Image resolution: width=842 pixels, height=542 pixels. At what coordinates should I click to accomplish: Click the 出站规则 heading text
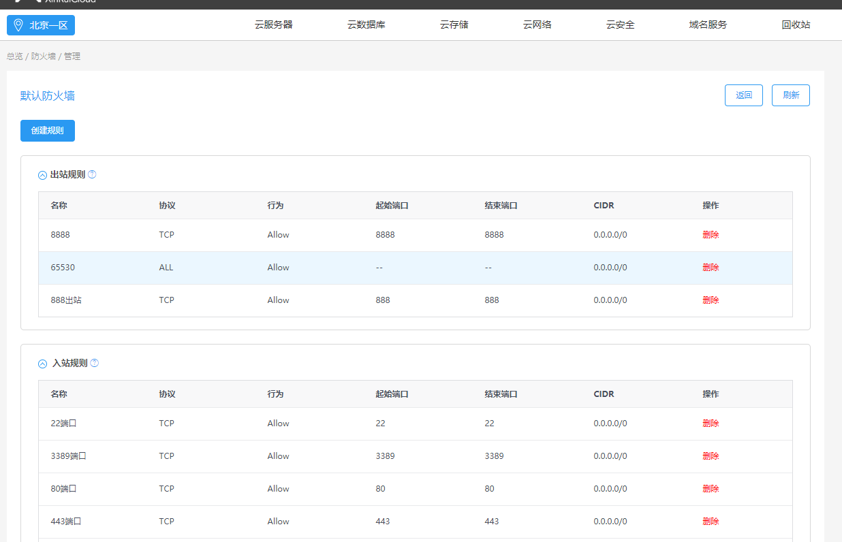coord(68,174)
